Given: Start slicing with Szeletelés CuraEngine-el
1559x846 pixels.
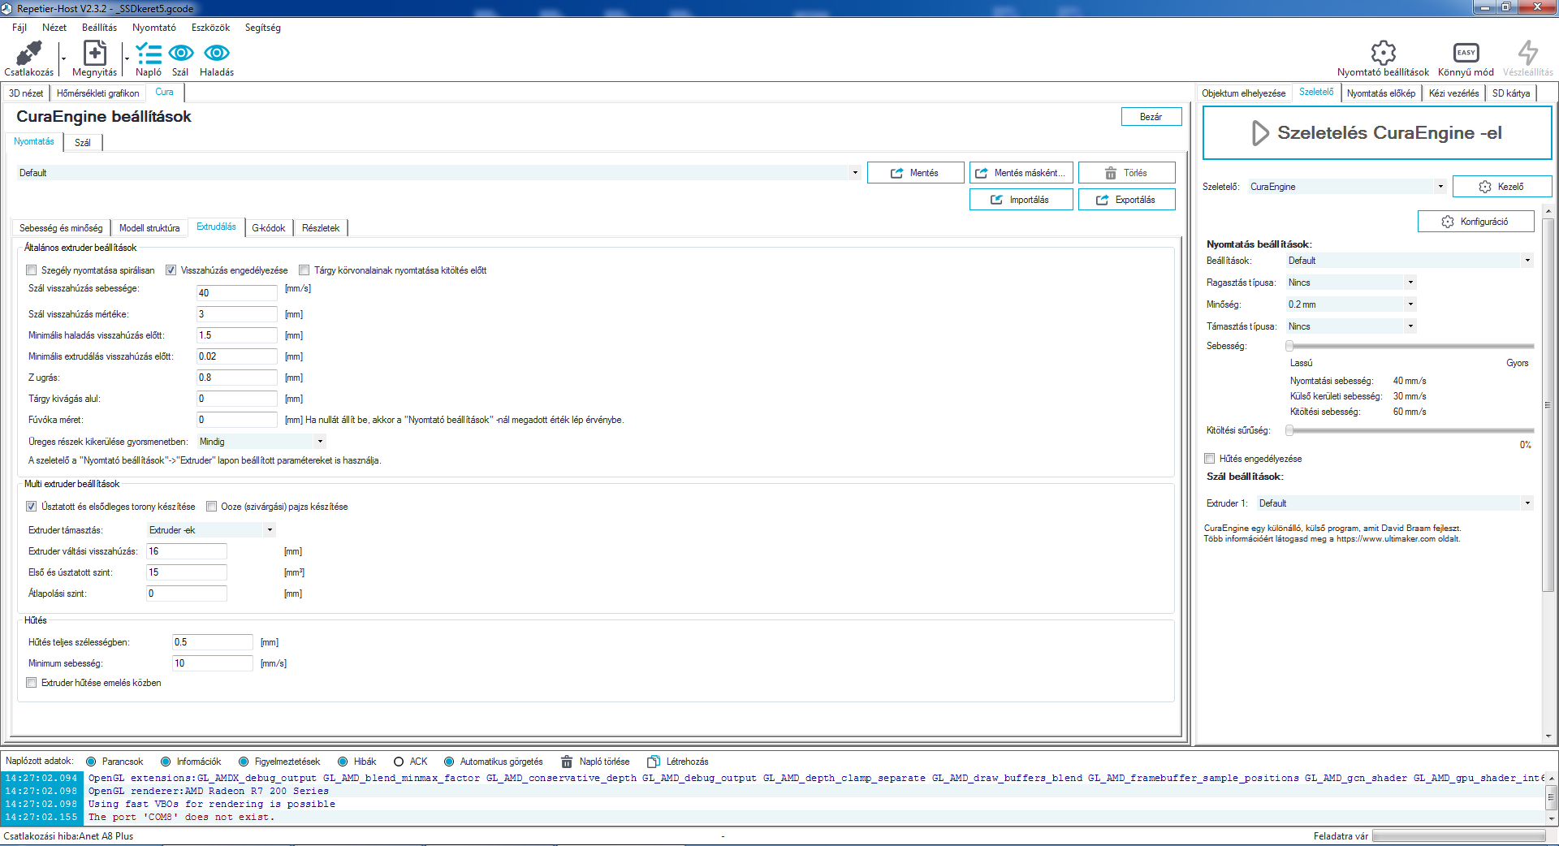Looking at the screenshot, I should 1377,133.
